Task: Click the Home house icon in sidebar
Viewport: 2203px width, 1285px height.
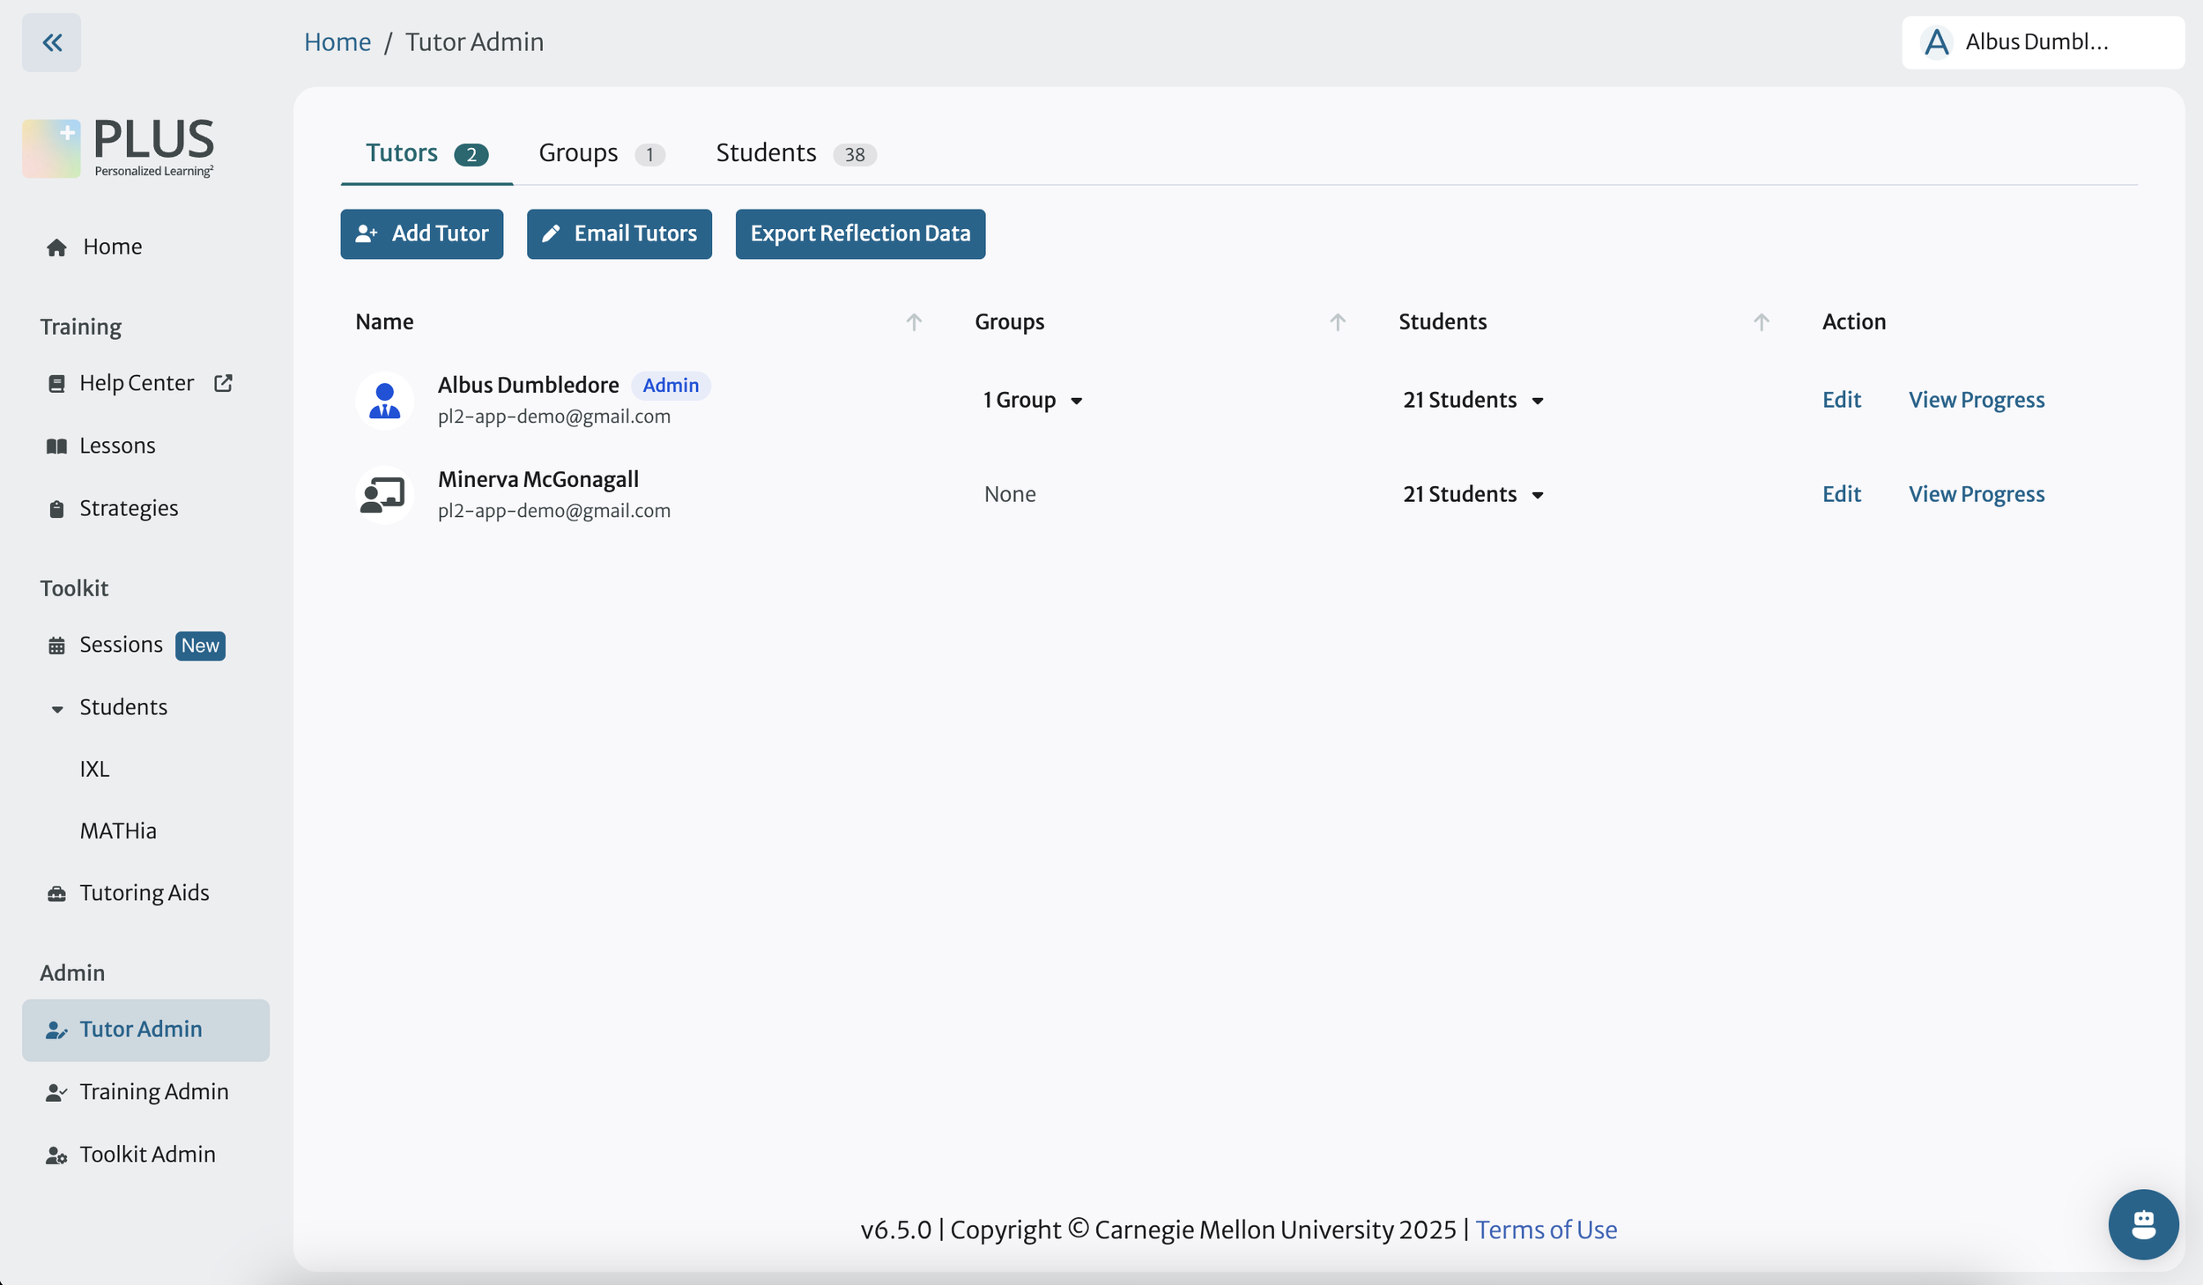Action: point(57,247)
